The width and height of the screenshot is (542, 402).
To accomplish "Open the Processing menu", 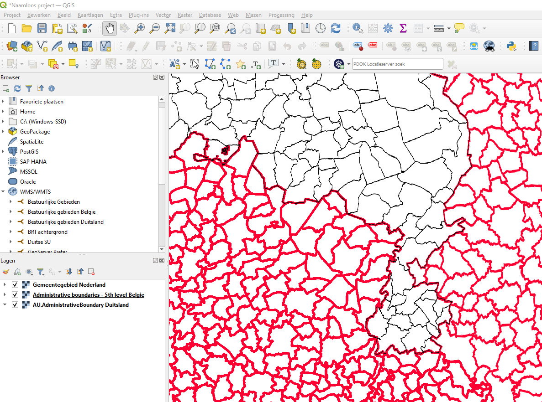I will pos(281,15).
